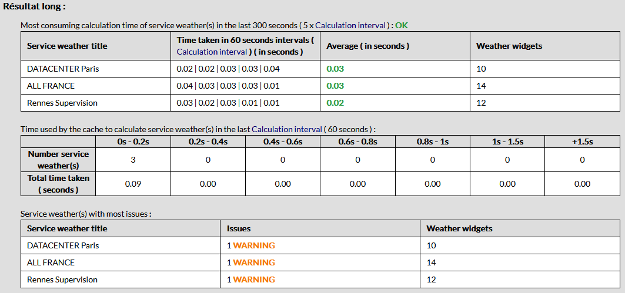Click the 0s - 0.2s column header
This screenshot has width=625, height=293.
(133, 142)
